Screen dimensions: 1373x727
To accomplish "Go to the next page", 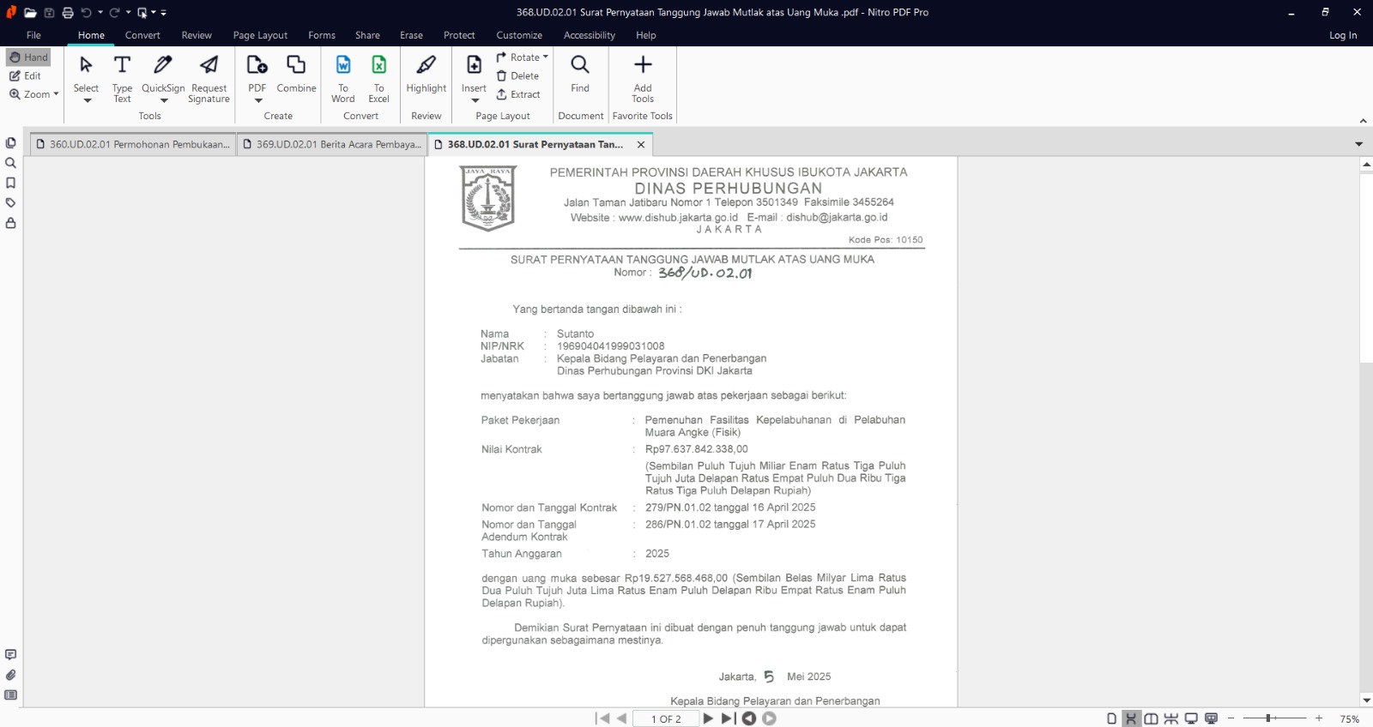I will 708,718.
